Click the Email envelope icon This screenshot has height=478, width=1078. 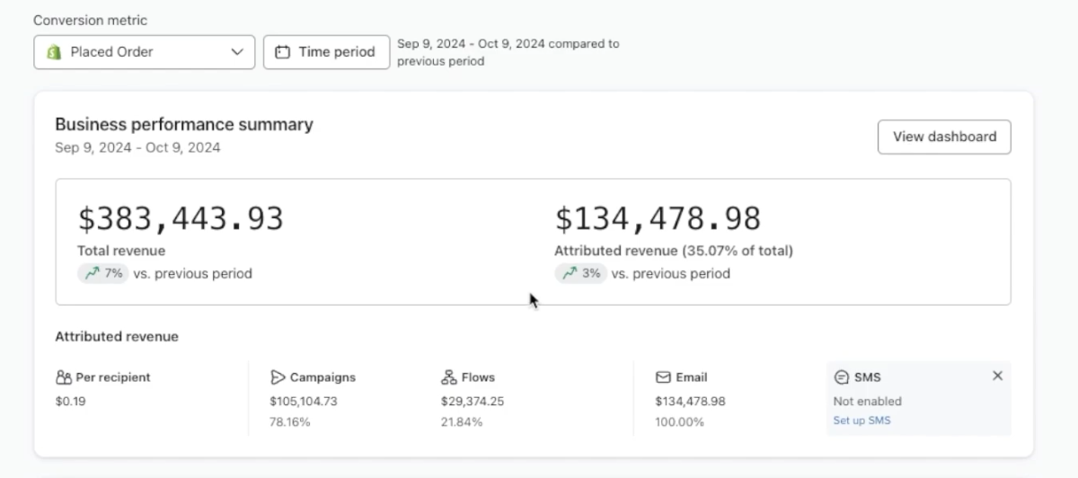[663, 377]
